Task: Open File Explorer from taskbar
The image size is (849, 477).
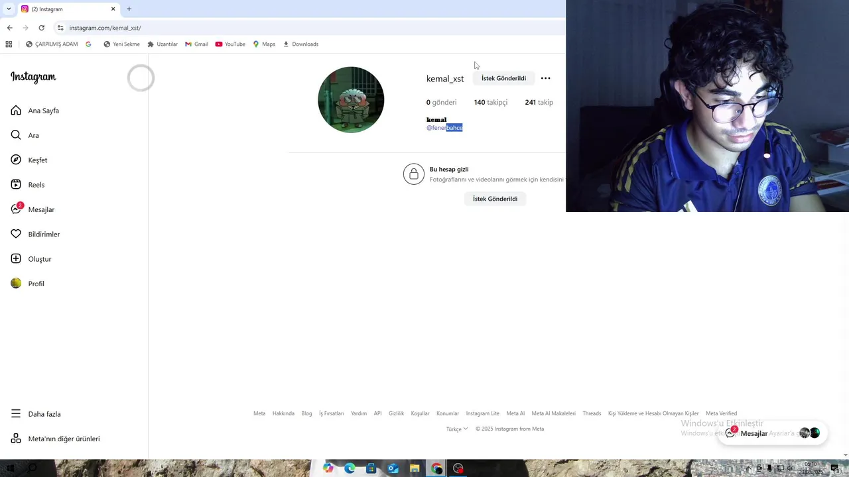Action: 415,468
